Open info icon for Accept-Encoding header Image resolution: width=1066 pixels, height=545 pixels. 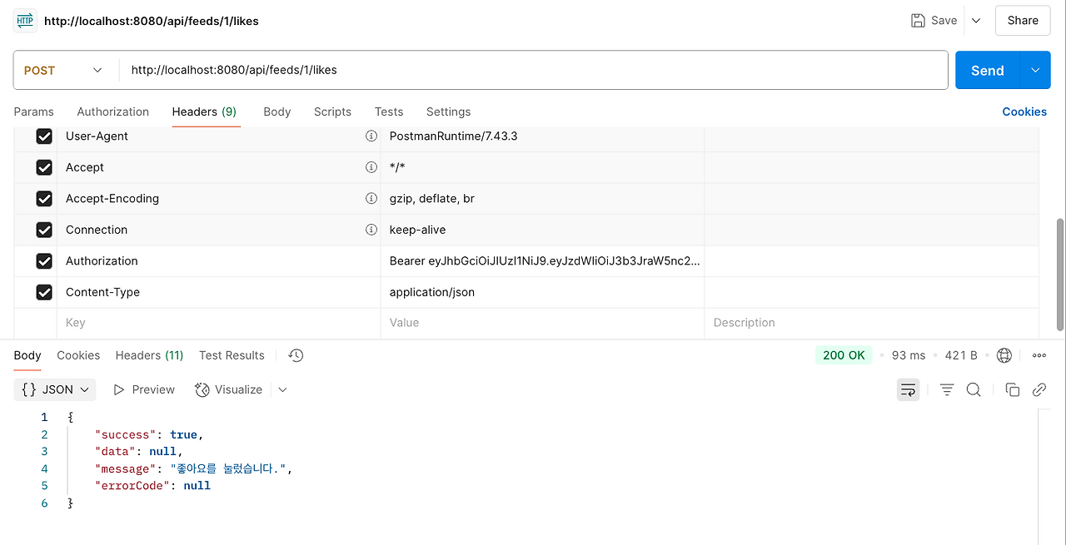coord(371,198)
